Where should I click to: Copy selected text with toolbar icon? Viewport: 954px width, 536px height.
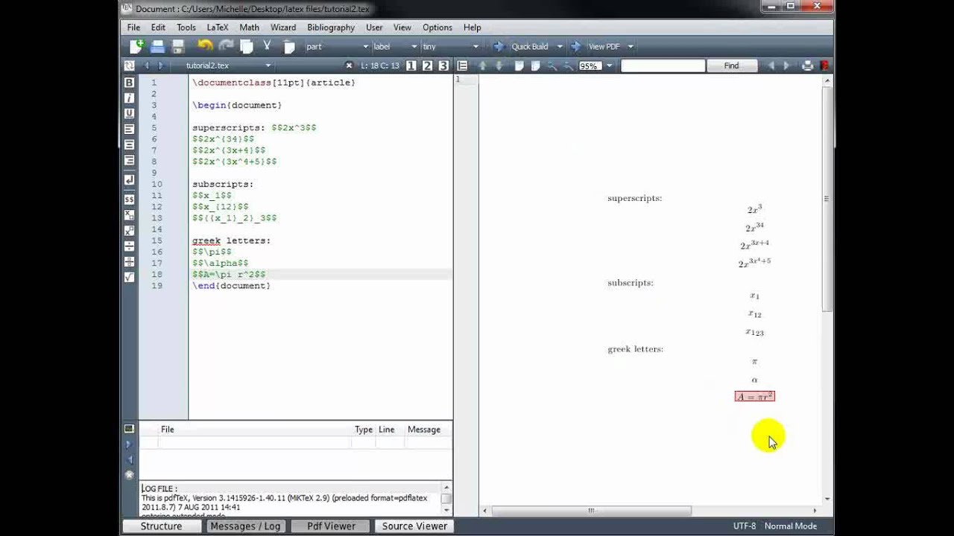pos(247,46)
